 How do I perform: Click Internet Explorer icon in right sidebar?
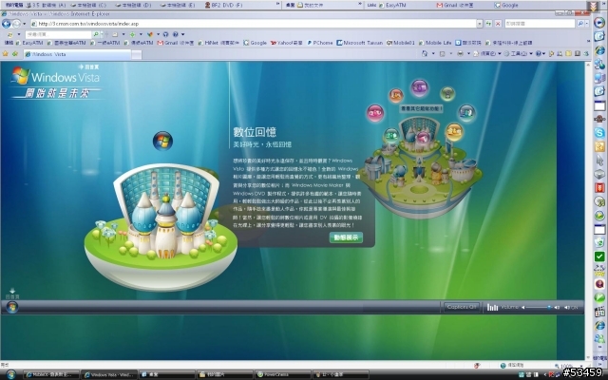coord(599,50)
